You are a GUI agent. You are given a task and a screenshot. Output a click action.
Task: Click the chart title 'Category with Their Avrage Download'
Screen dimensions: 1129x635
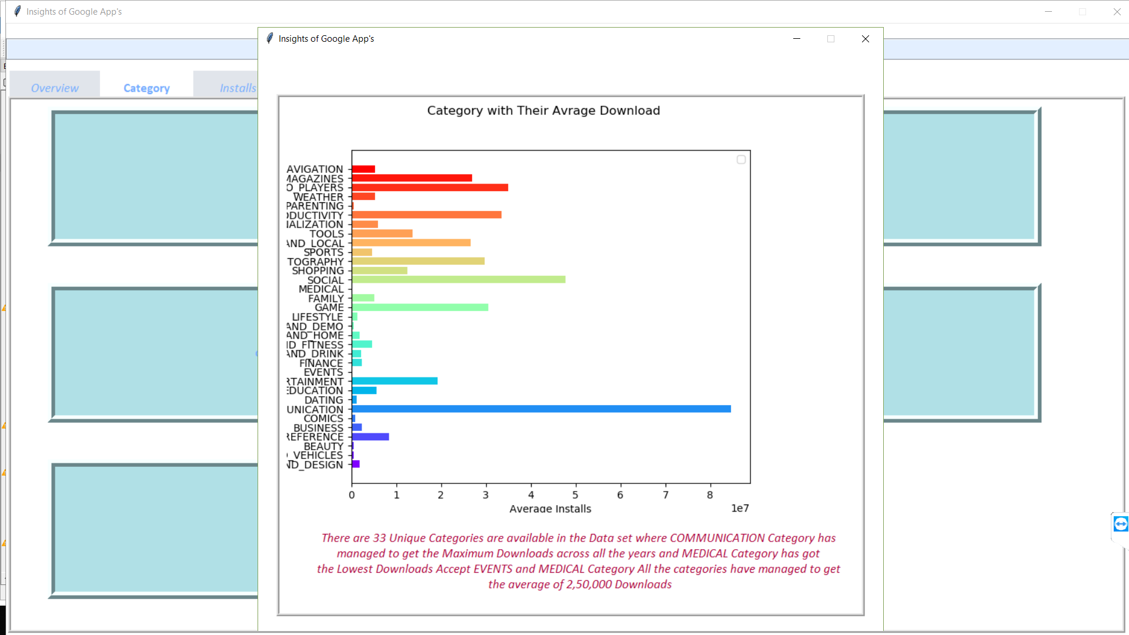click(543, 110)
